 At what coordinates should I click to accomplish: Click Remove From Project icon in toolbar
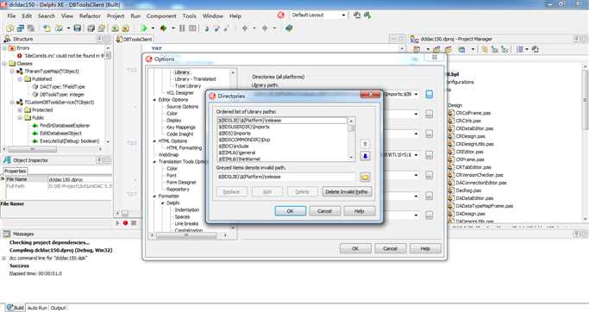click(x=125, y=28)
